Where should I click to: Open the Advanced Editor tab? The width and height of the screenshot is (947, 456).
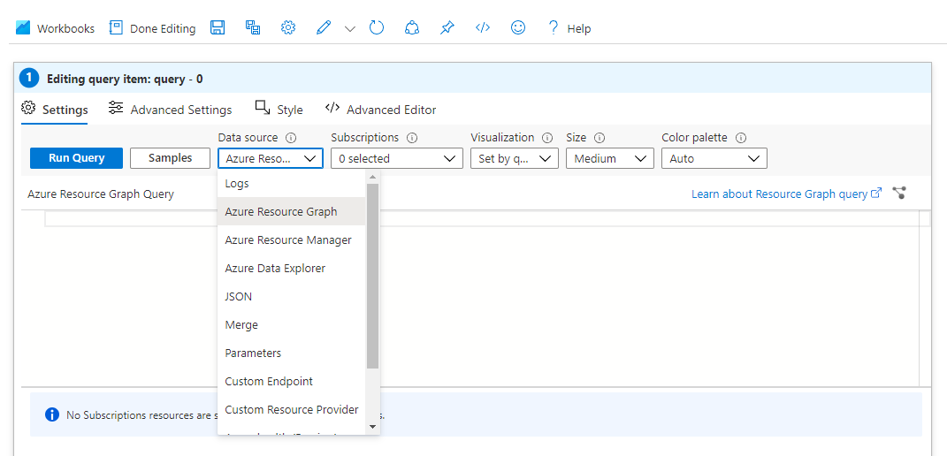[x=380, y=110]
